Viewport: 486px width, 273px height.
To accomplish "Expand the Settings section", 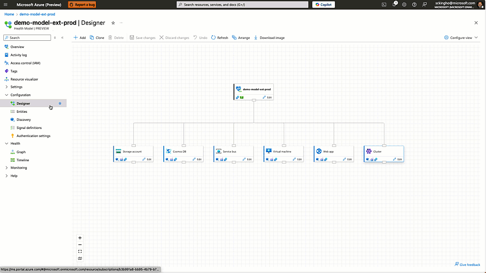I will click(7, 87).
